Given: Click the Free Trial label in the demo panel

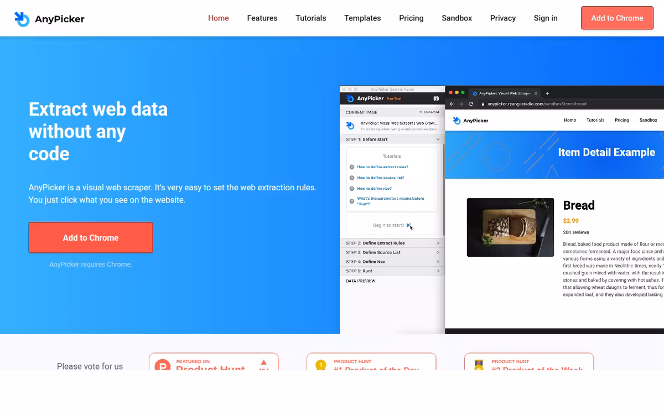Looking at the screenshot, I should pyautogui.click(x=394, y=98).
